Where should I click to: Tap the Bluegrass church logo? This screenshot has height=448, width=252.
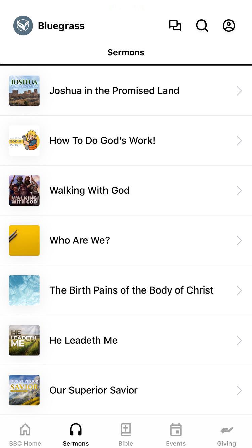[23, 26]
